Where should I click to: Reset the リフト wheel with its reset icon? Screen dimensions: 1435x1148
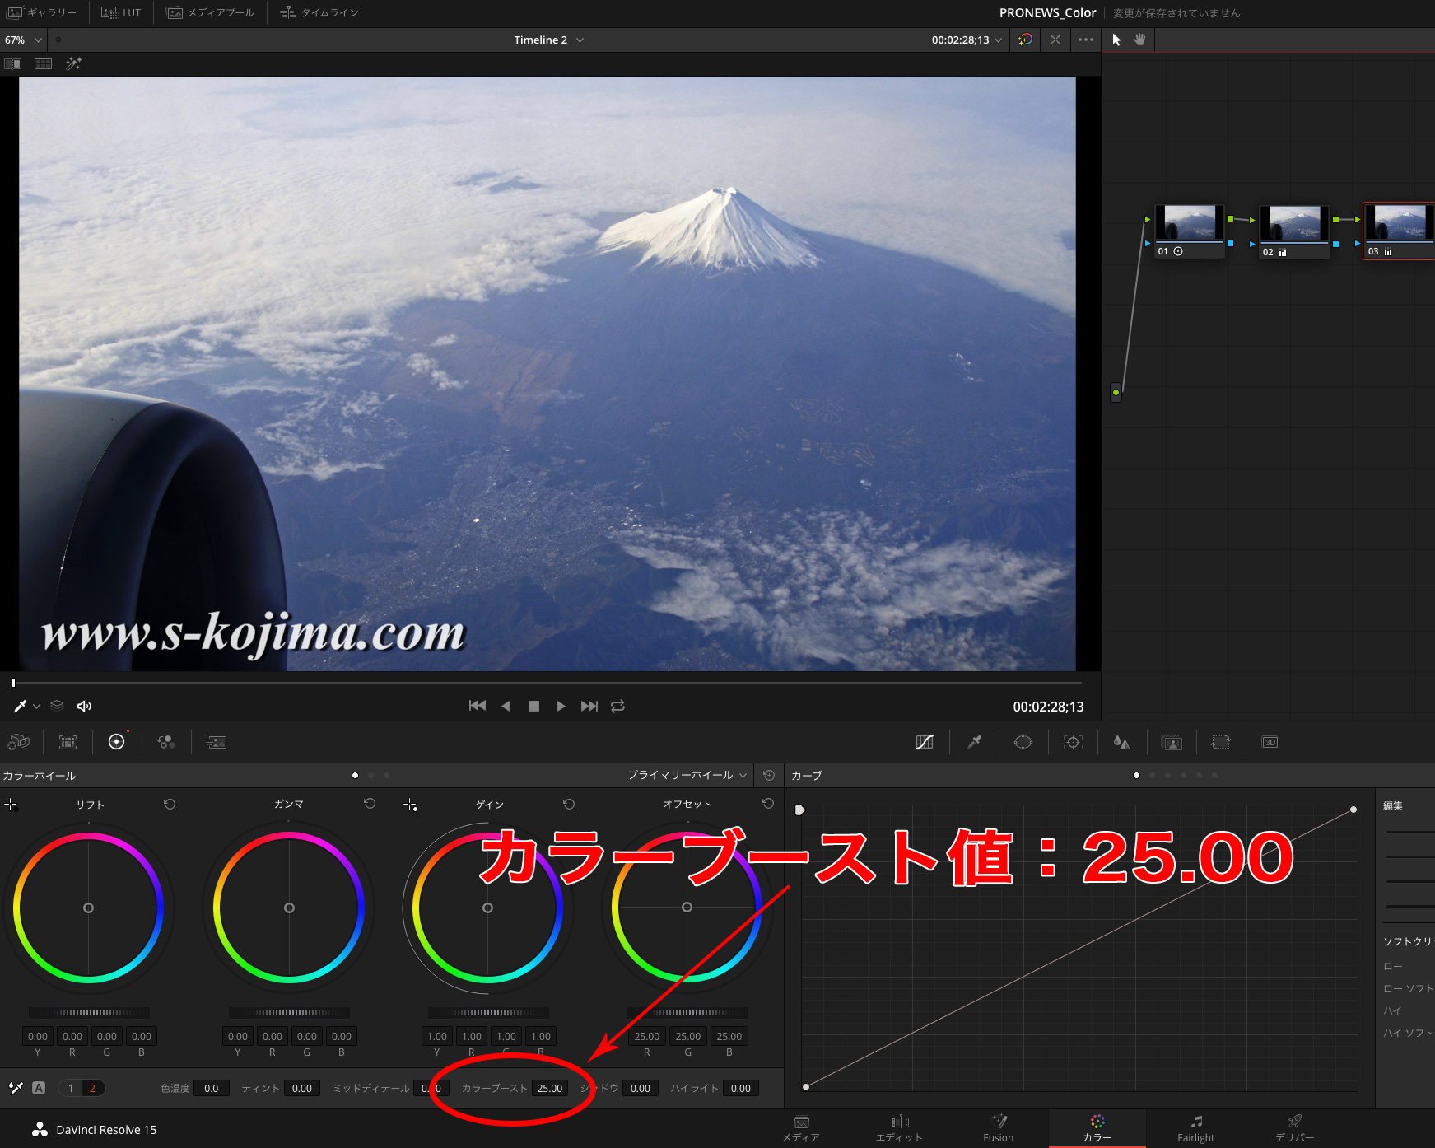[170, 804]
